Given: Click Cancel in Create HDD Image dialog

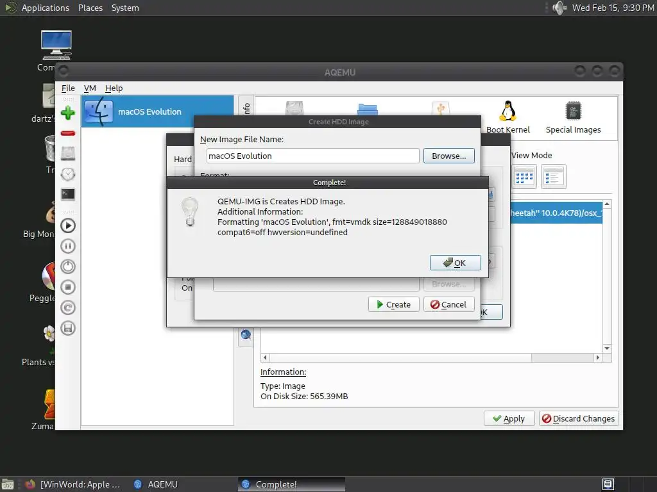Looking at the screenshot, I should 448,304.
